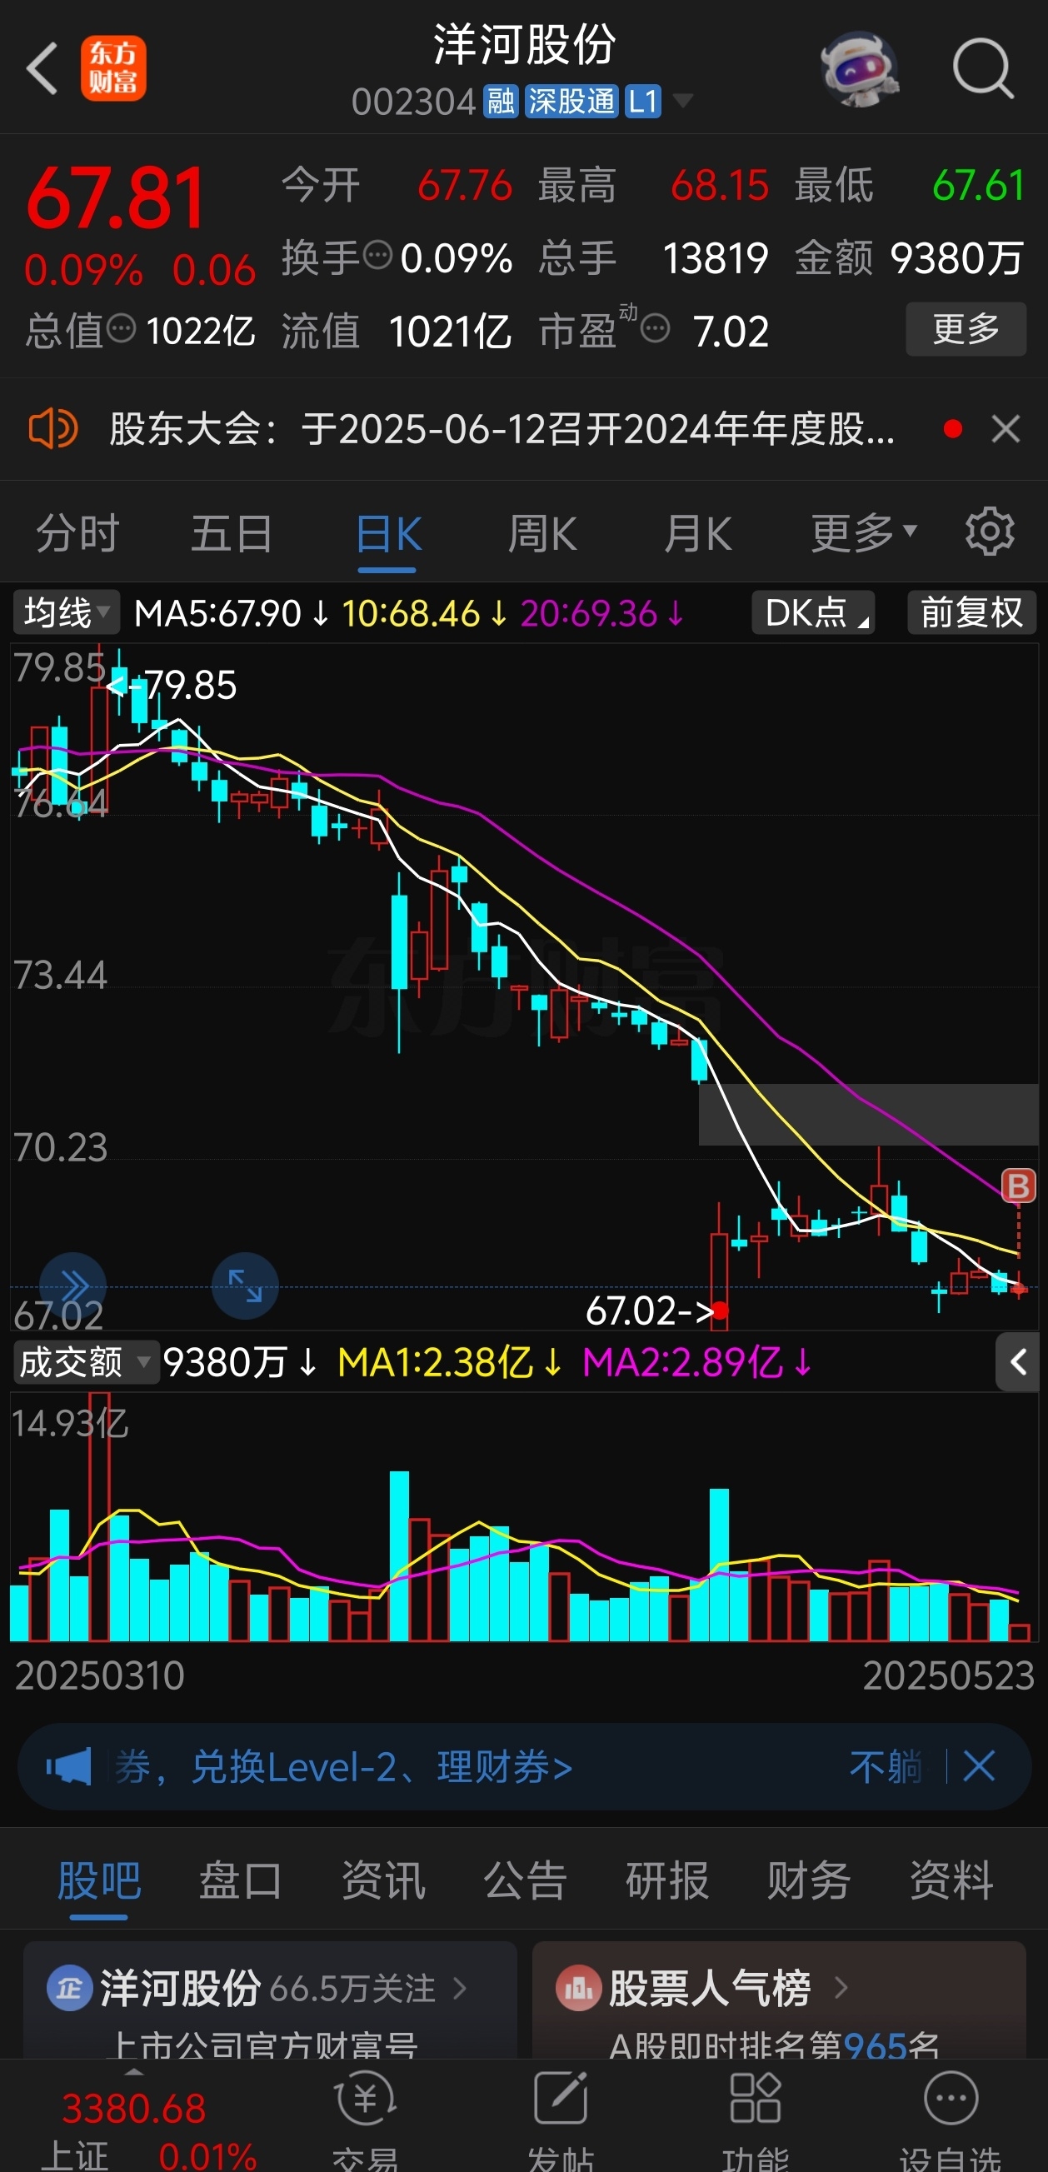Tap the expand fullscreen chart icon

point(244,1286)
